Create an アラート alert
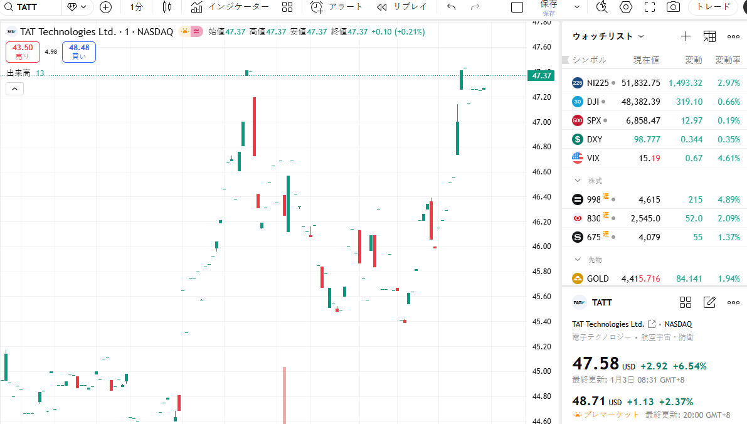Screen dimensions: 747x424 tap(336, 7)
